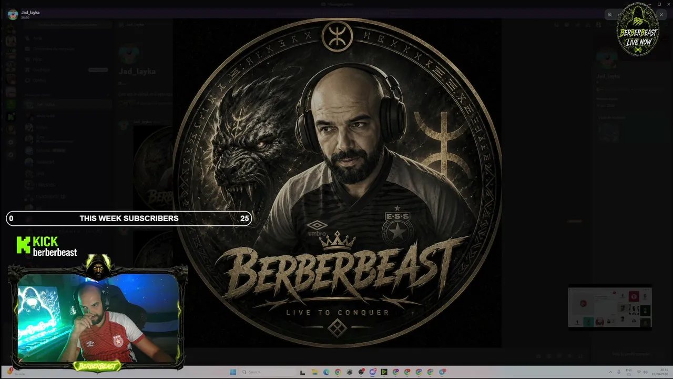Launch Microsoft Edge from the taskbar

point(326,372)
